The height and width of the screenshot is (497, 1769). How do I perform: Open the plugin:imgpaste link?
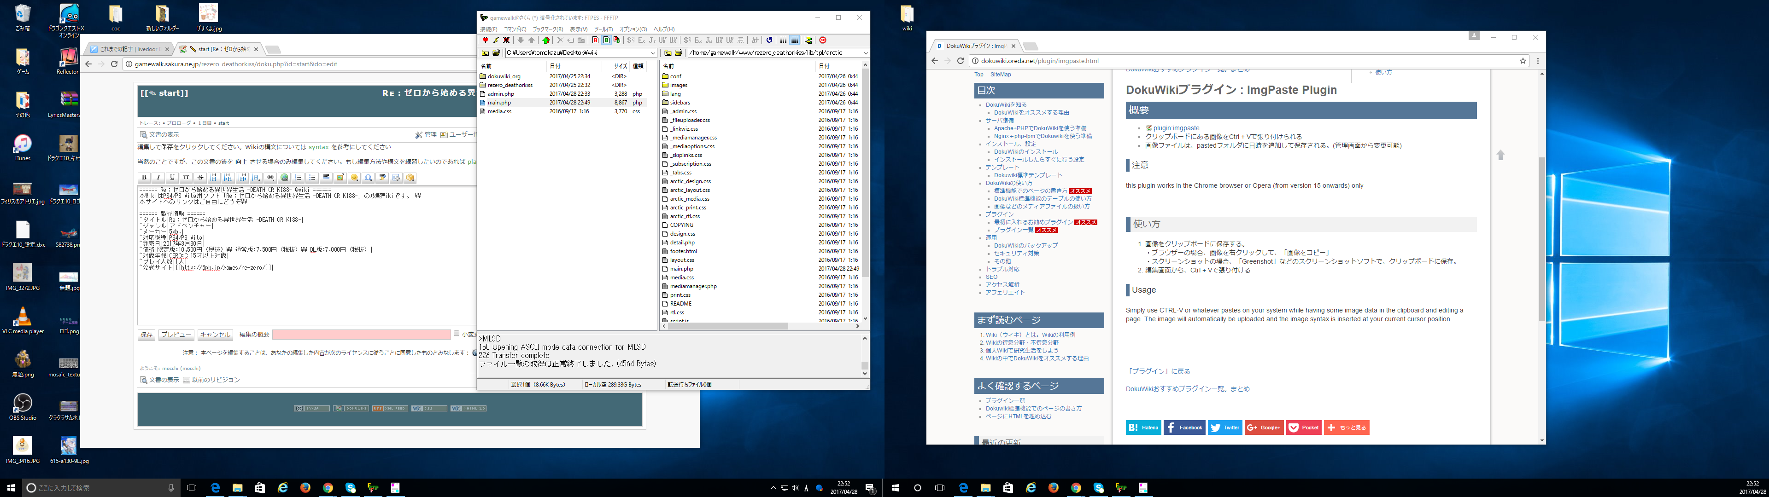1177,127
